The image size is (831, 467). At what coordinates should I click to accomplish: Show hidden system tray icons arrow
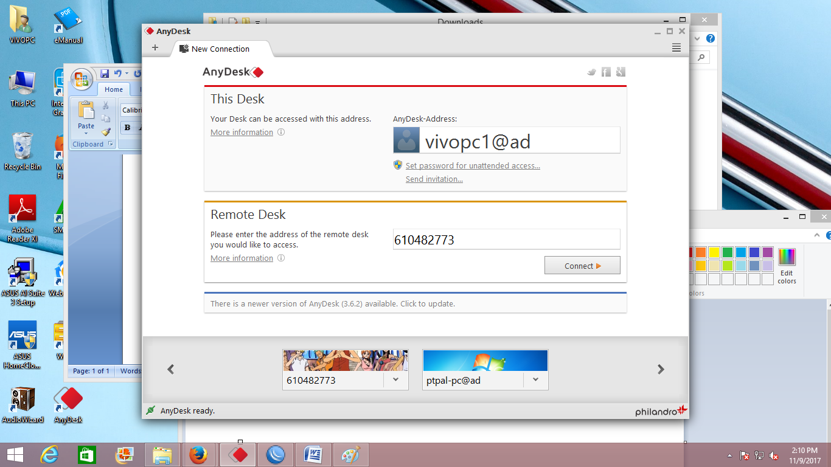click(x=729, y=455)
